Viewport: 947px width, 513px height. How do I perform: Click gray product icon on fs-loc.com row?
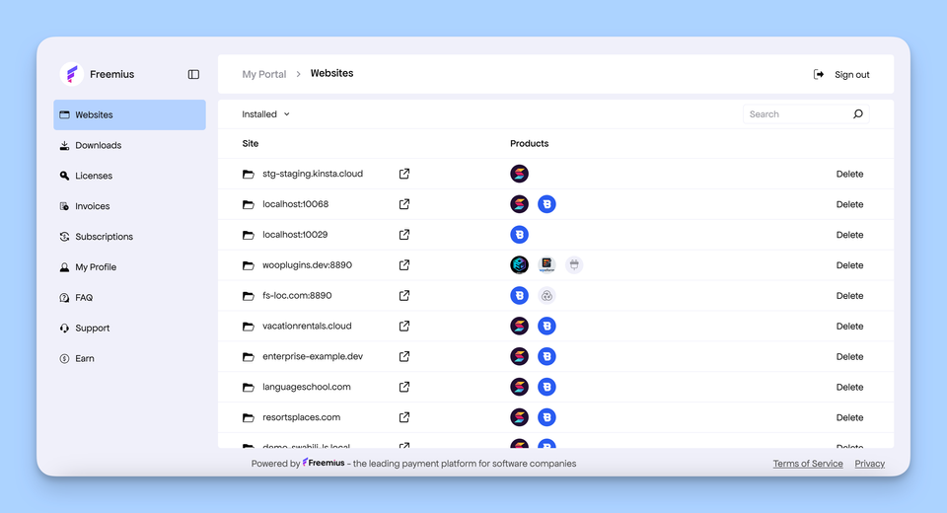[546, 296]
